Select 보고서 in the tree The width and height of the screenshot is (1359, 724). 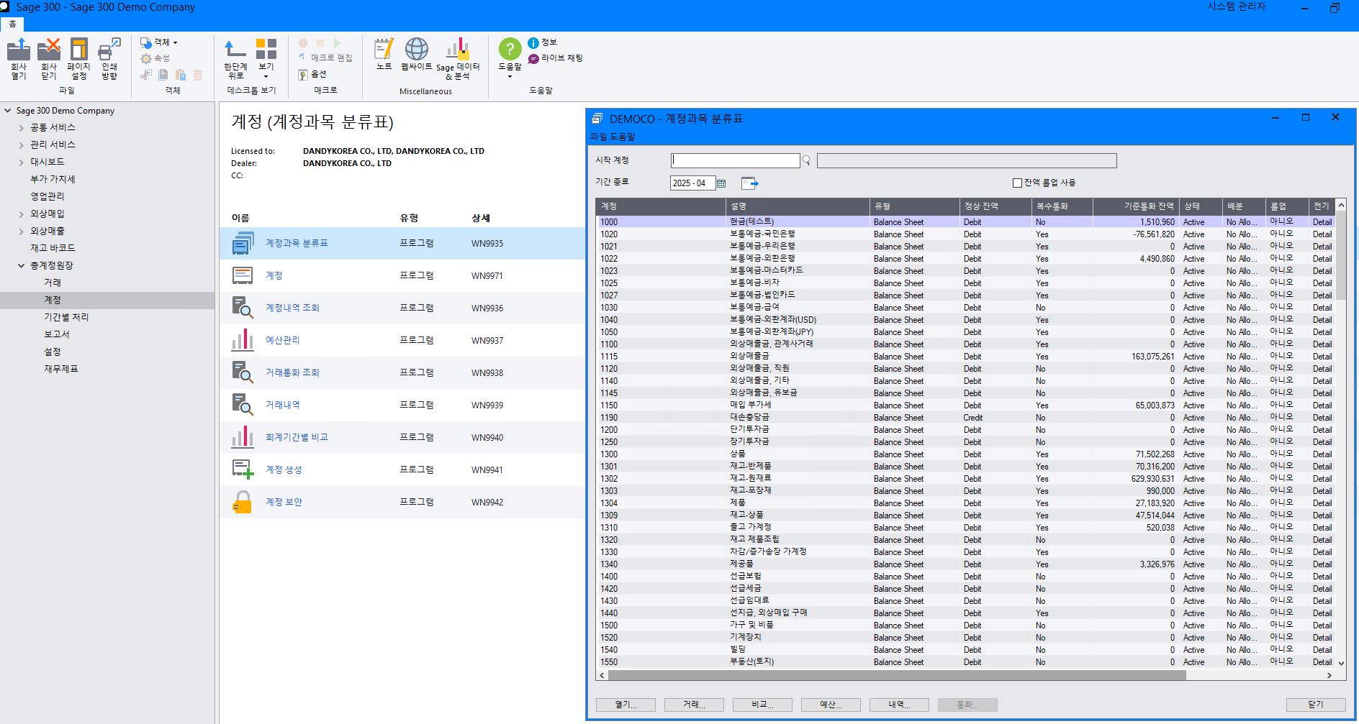(57, 334)
